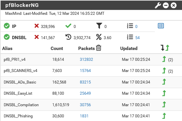Click green arrow for DNSBL_ADs_Basic
The image size is (182, 121).
(x=164, y=82)
